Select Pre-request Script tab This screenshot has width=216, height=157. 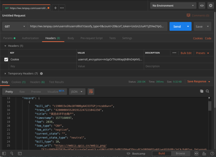(91, 38)
